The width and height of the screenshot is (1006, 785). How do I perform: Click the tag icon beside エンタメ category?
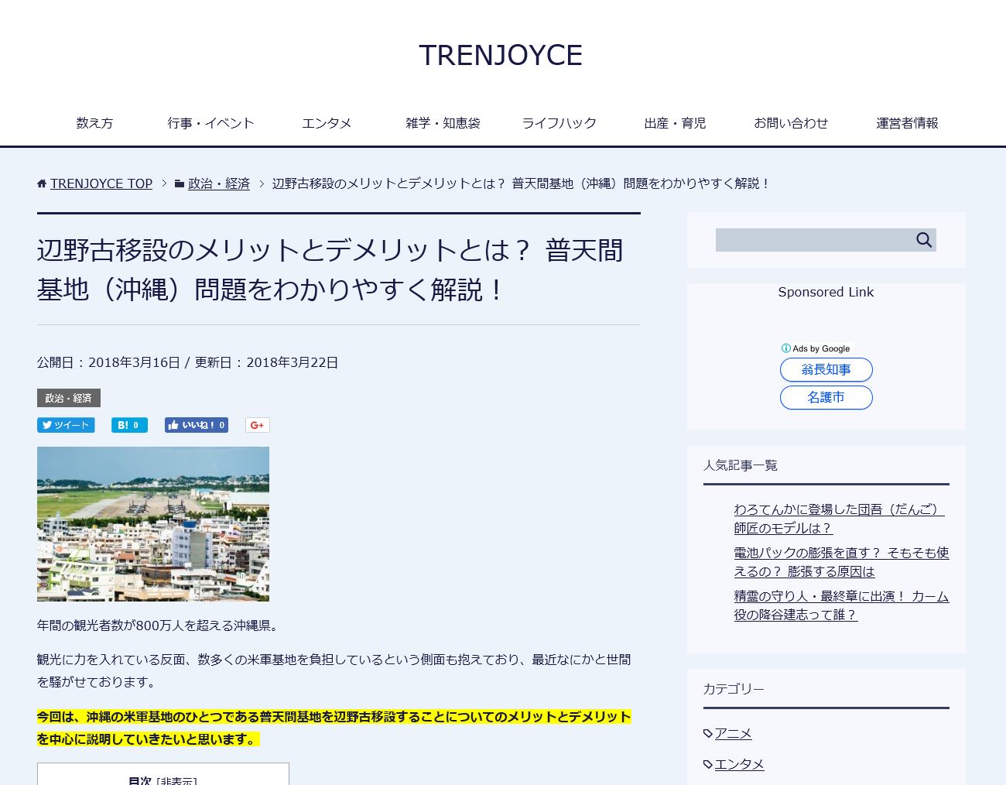pos(708,764)
